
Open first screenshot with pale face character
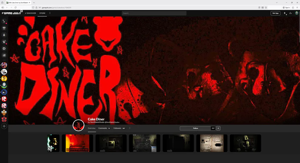point(53,143)
